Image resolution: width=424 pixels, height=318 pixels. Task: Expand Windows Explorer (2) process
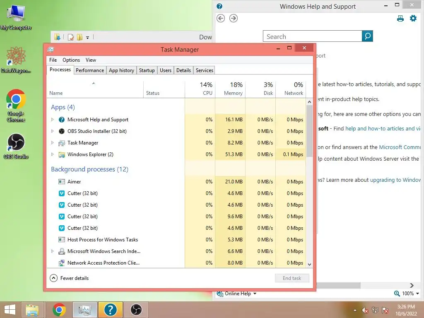tap(53, 154)
